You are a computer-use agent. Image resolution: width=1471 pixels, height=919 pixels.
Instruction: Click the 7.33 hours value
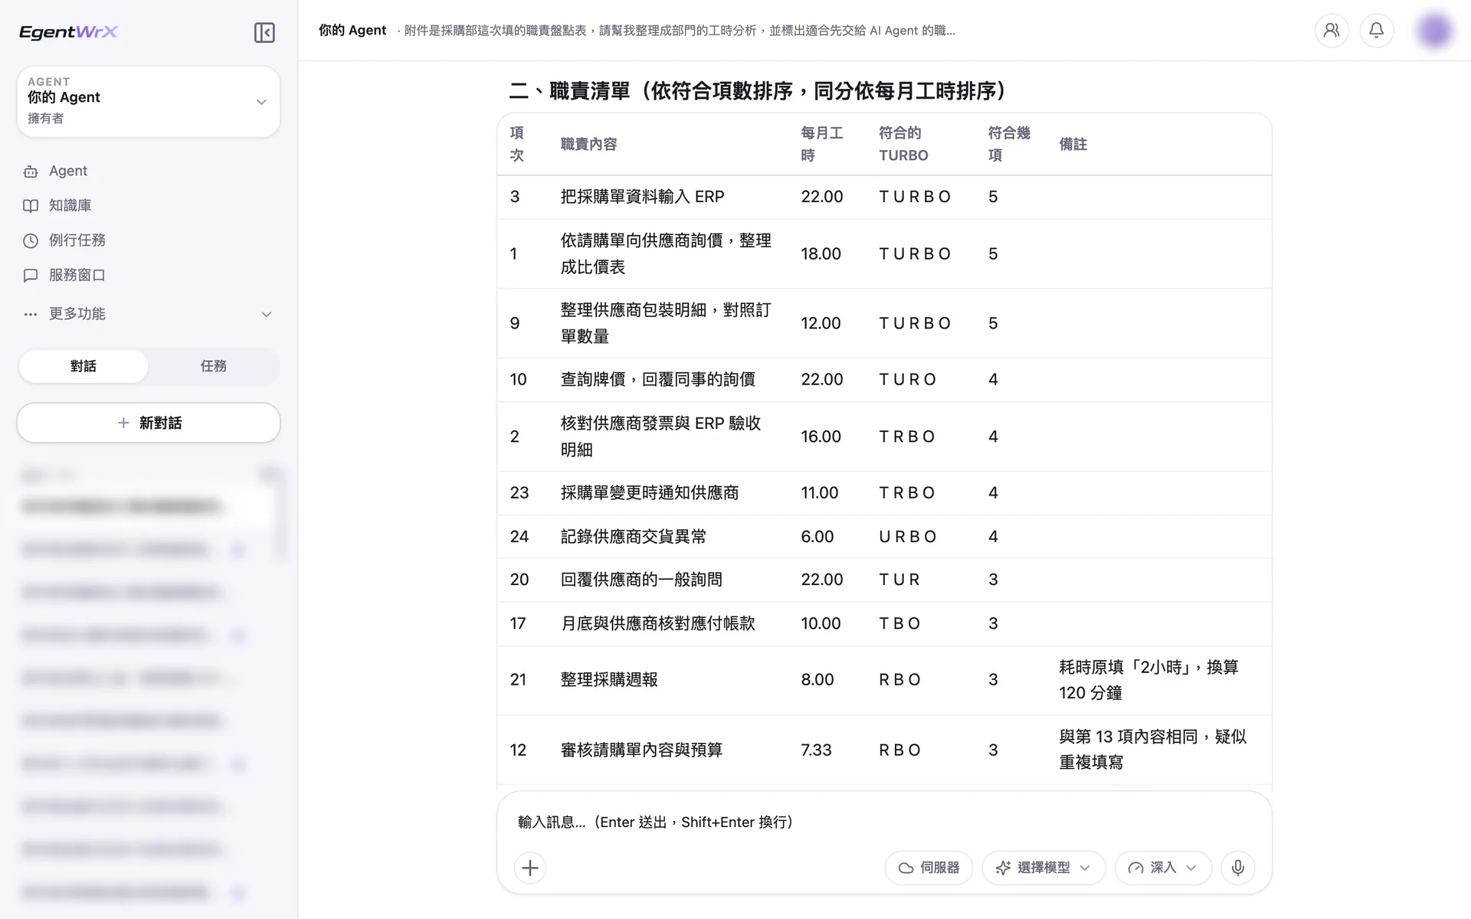point(816,750)
